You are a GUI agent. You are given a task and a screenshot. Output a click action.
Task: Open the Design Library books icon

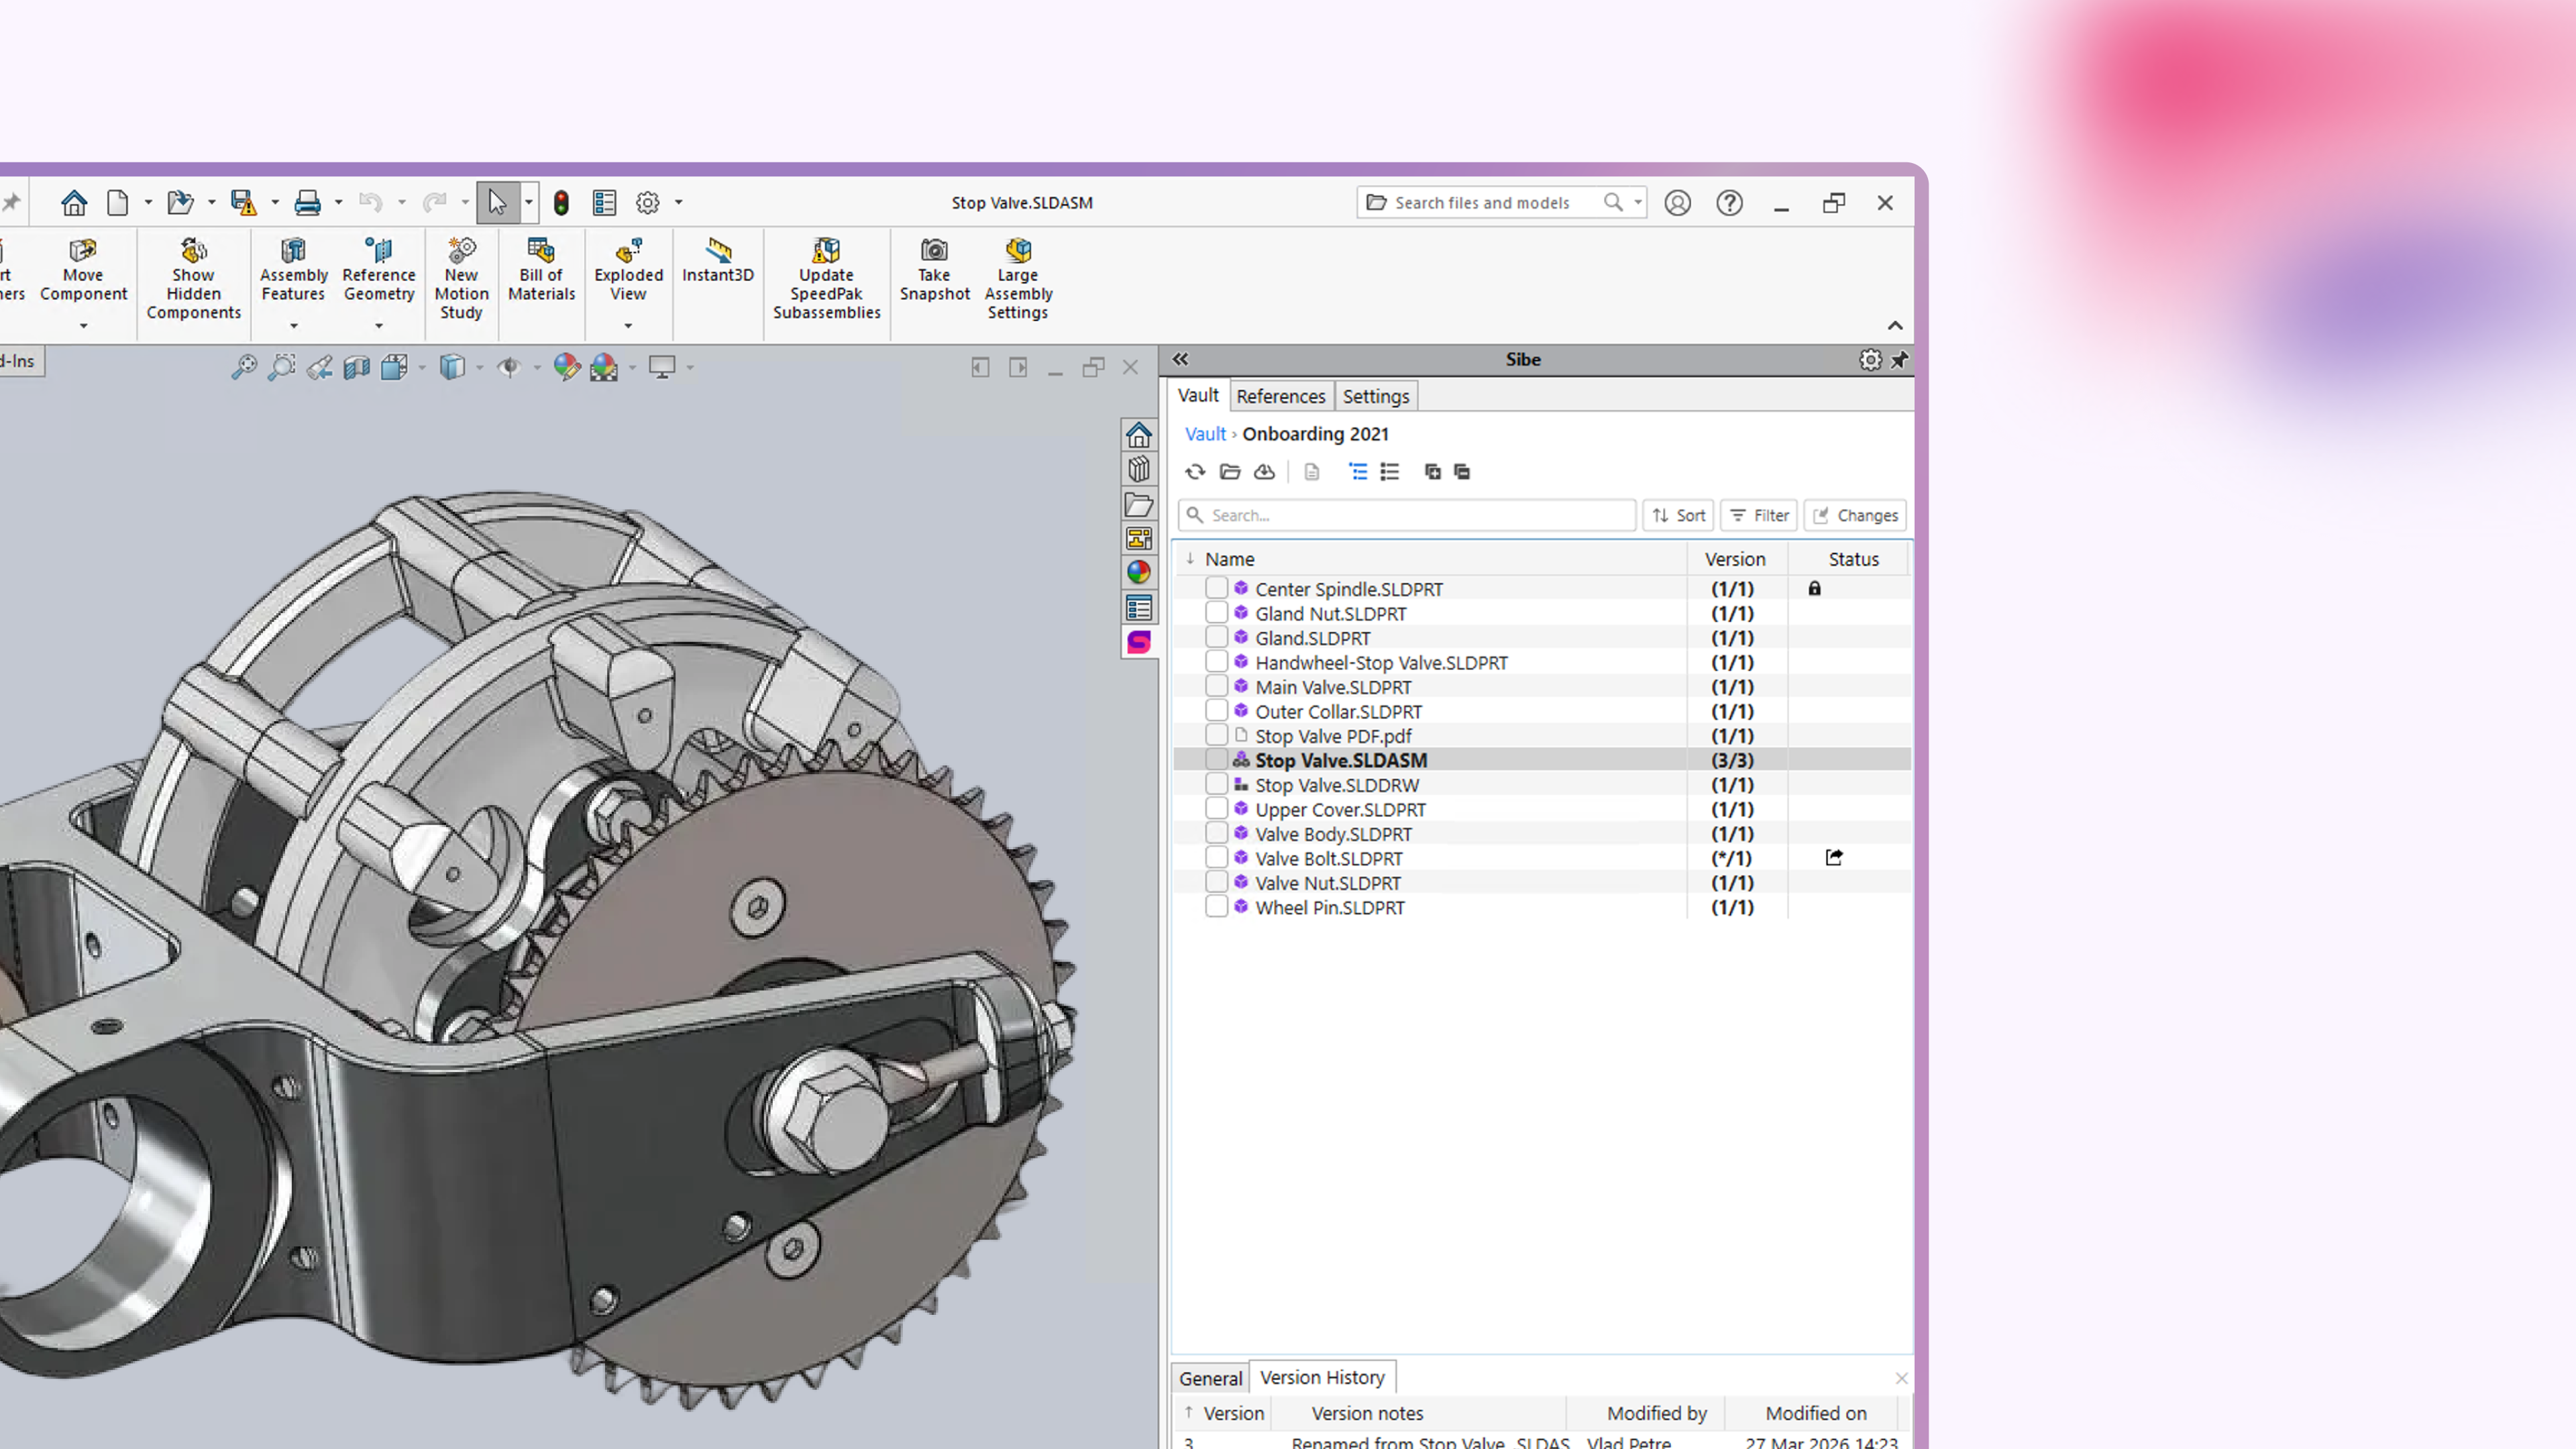point(1139,469)
